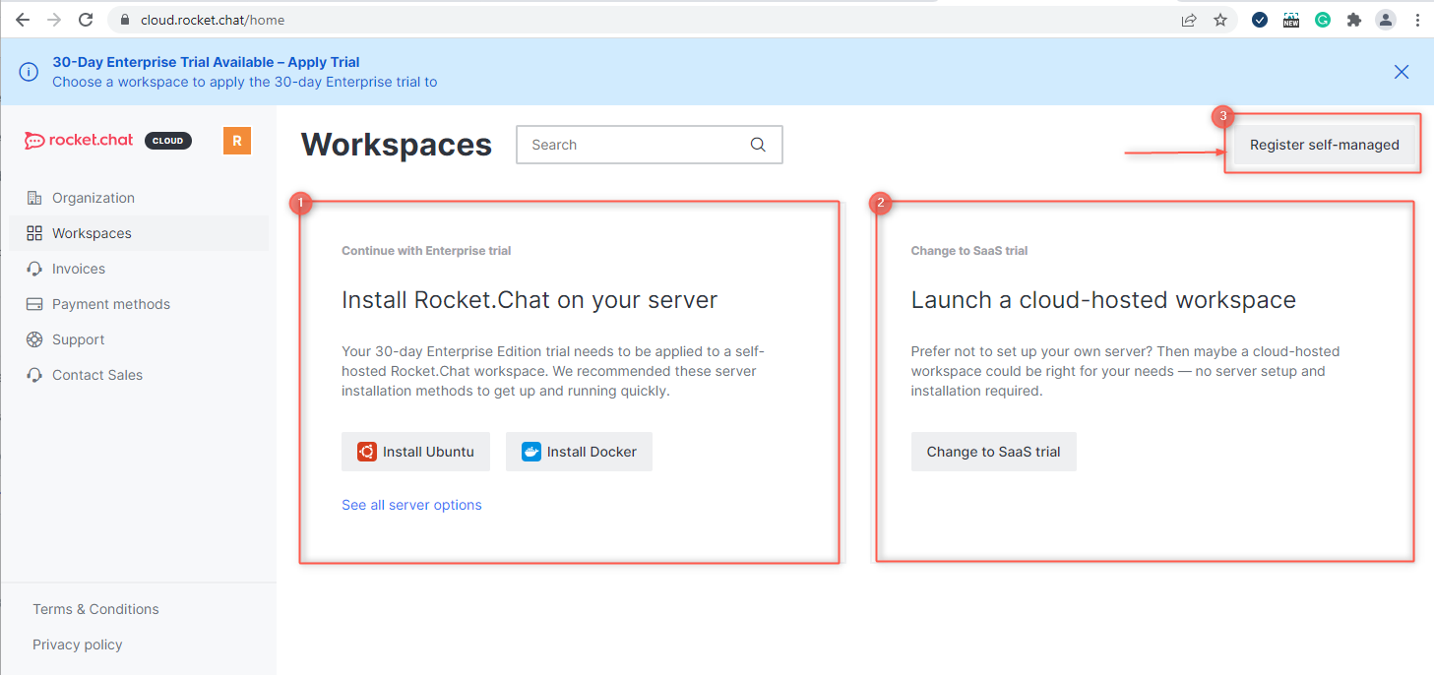
Task: Open Payment methods in sidebar
Action: point(139,304)
